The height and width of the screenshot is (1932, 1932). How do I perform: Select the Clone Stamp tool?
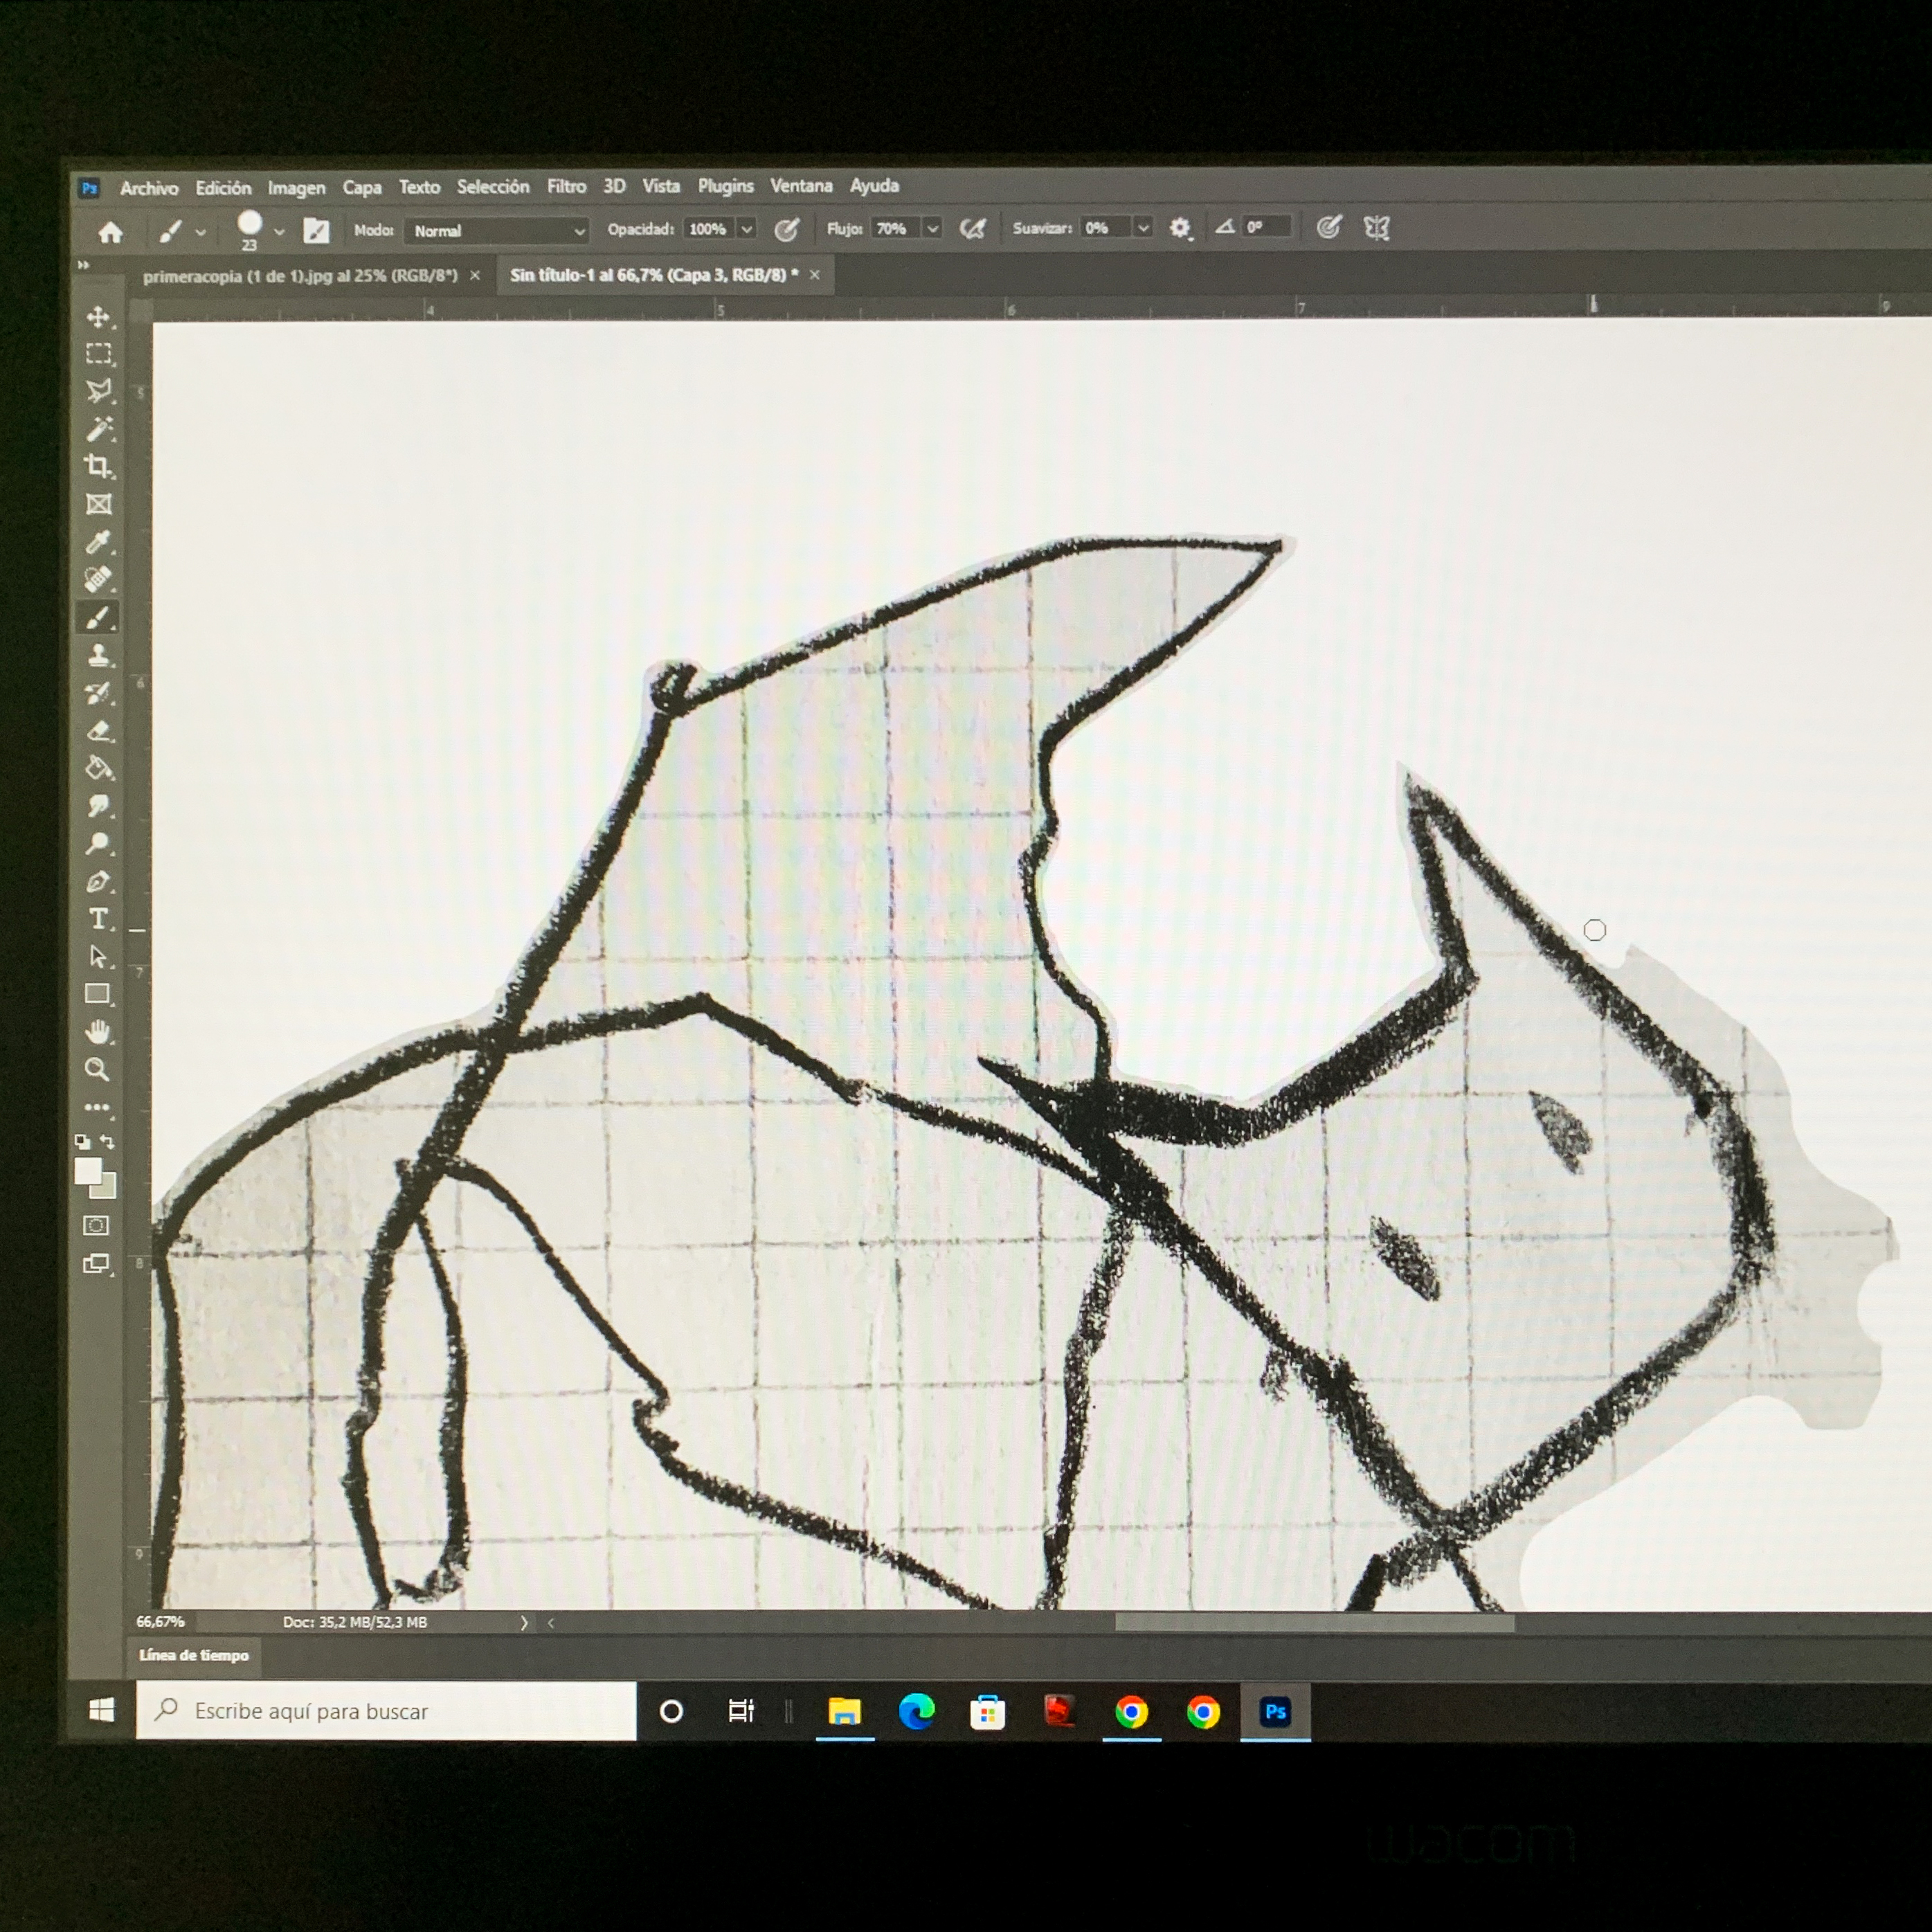98,656
